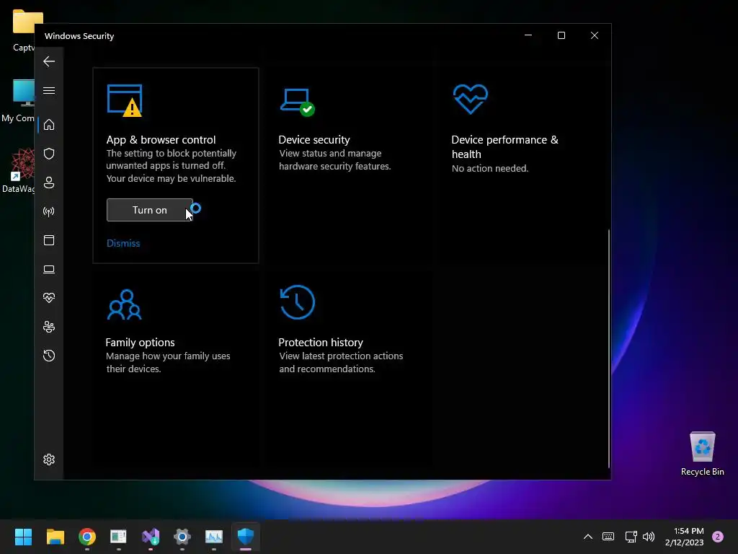The image size is (738, 554).
Task: Open Device performance heart sidebar icon
Action: 49,298
